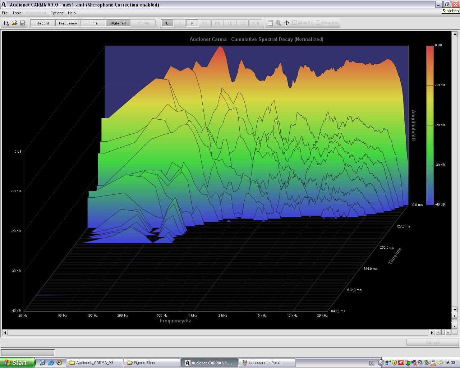Click the ATI tray icon
This screenshot has width=460, height=368.
pyautogui.click(x=401, y=363)
